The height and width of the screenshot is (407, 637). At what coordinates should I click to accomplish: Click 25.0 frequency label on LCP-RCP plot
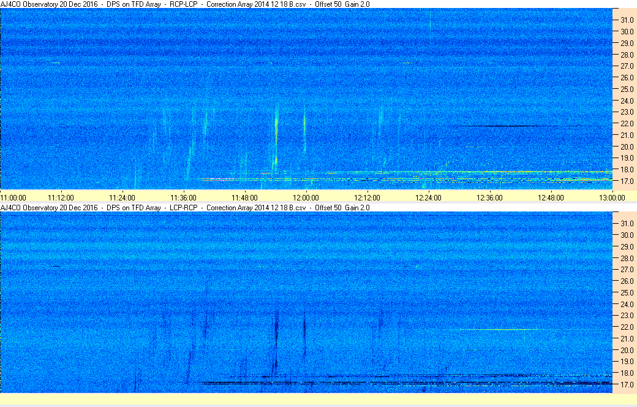click(x=627, y=292)
